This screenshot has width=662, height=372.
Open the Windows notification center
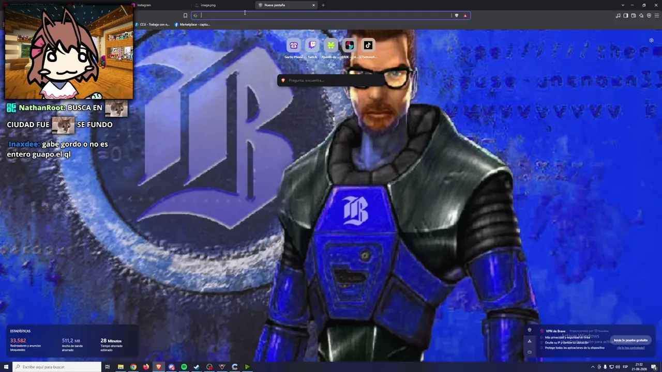pos(654,367)
